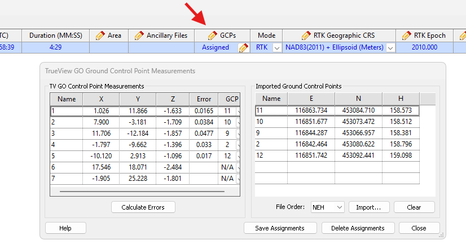
Task: Click the Mode column header
Action: [x=266, y=35]
